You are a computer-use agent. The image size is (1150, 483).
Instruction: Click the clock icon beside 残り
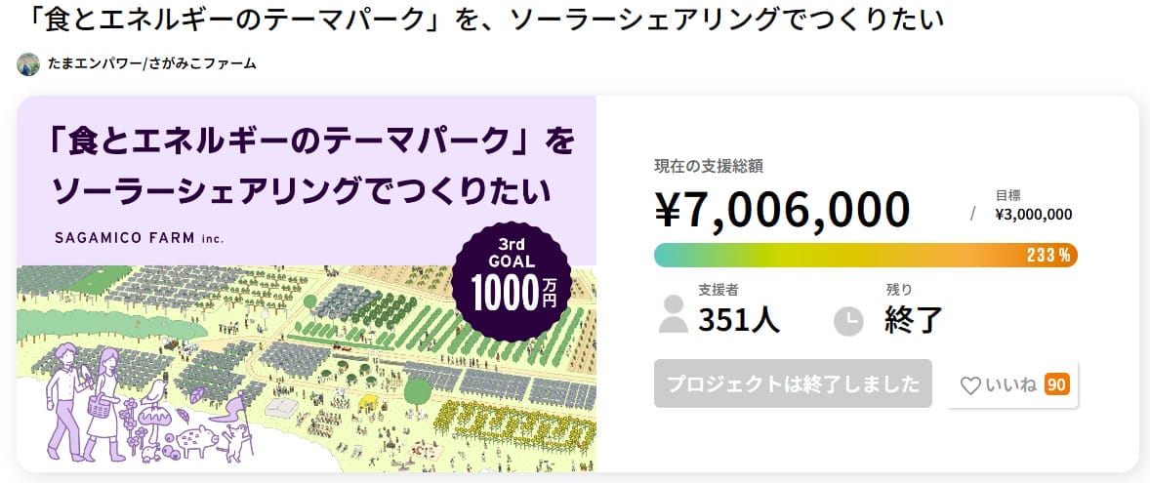[848, 320]
